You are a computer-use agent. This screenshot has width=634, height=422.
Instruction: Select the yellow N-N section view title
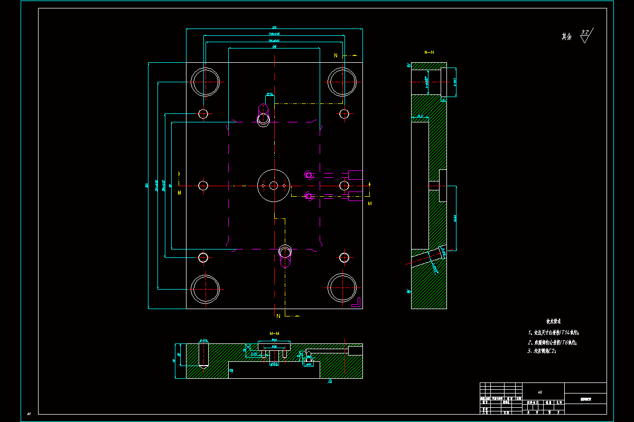pos(429,53)
